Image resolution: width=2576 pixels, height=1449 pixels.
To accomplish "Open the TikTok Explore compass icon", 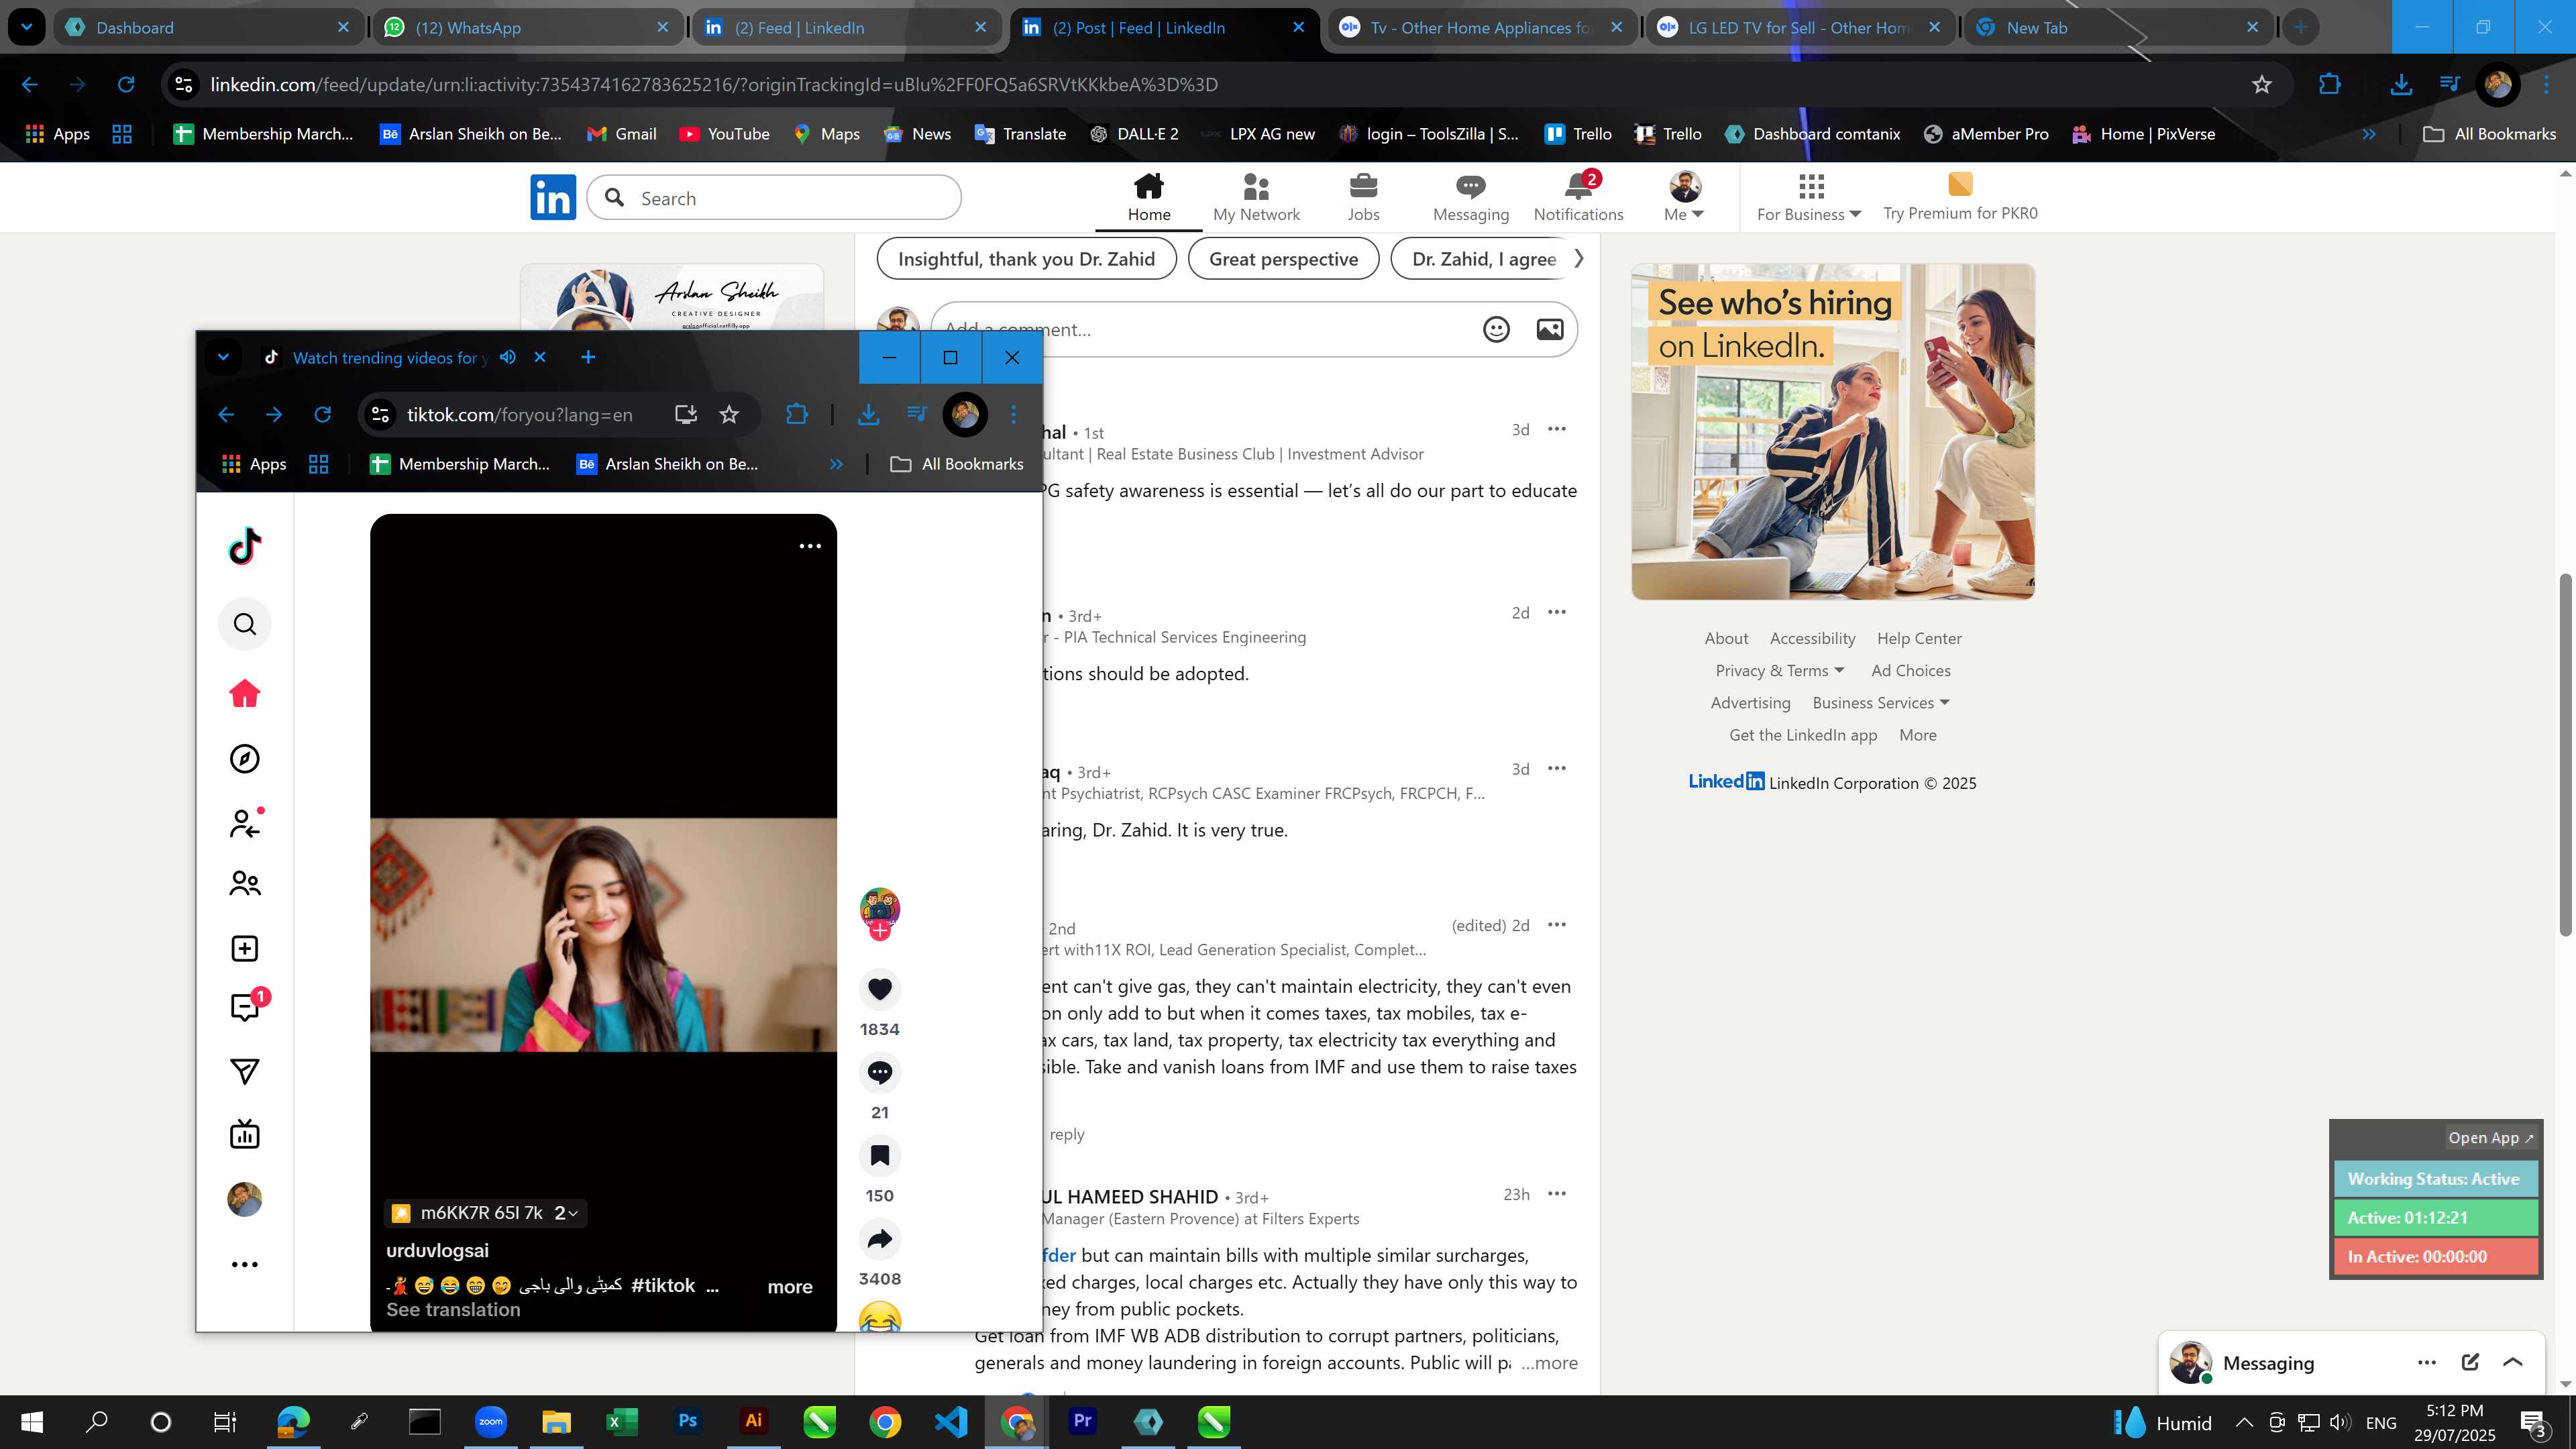I will [245, 759].
